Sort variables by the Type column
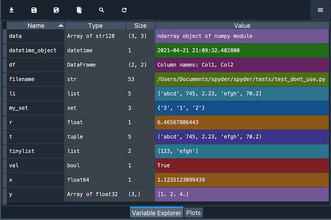The width and height of the screenshot is (331, 220). 95,25
